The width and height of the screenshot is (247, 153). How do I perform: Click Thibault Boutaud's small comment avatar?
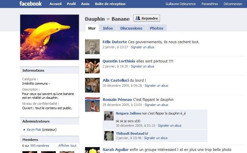pyautogui.click(x=109, y=136)
